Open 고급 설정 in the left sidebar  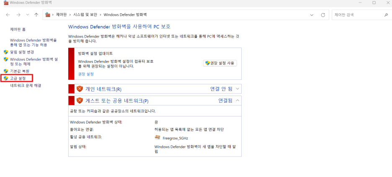click(18, 78)
